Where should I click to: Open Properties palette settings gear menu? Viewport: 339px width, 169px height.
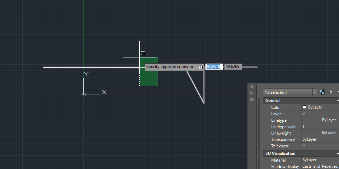click(252, 99)
